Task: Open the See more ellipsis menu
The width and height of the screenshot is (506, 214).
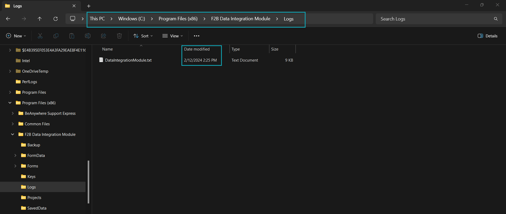Action: coord(196,36)
